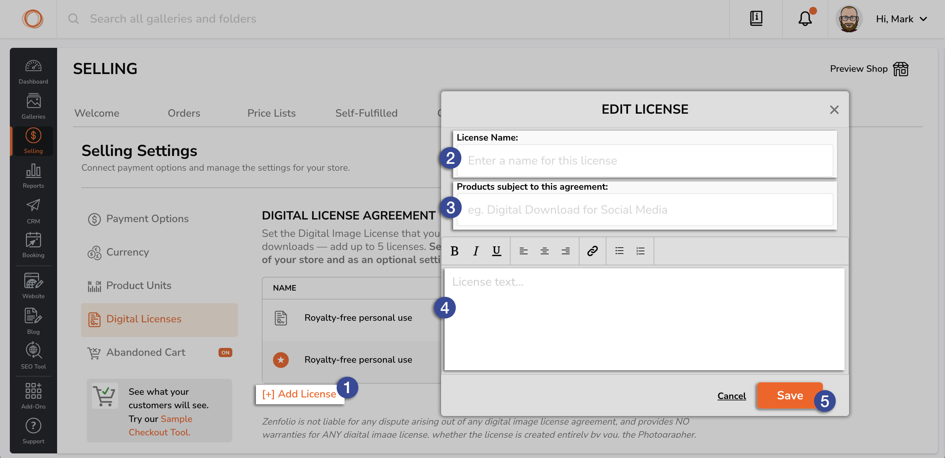
Task: Click the ordered list icon
Action: point(640,250)
